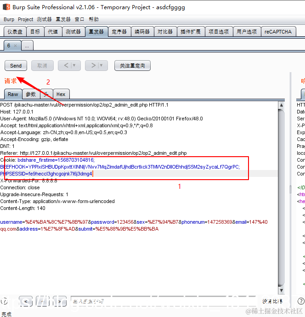Go forward with the > history arrow
This screenshot has width=305, height=317.
coord(93,66)
